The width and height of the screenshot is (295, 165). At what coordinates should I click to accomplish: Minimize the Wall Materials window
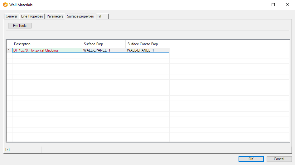pyautogui.click(x=259, y=5)
